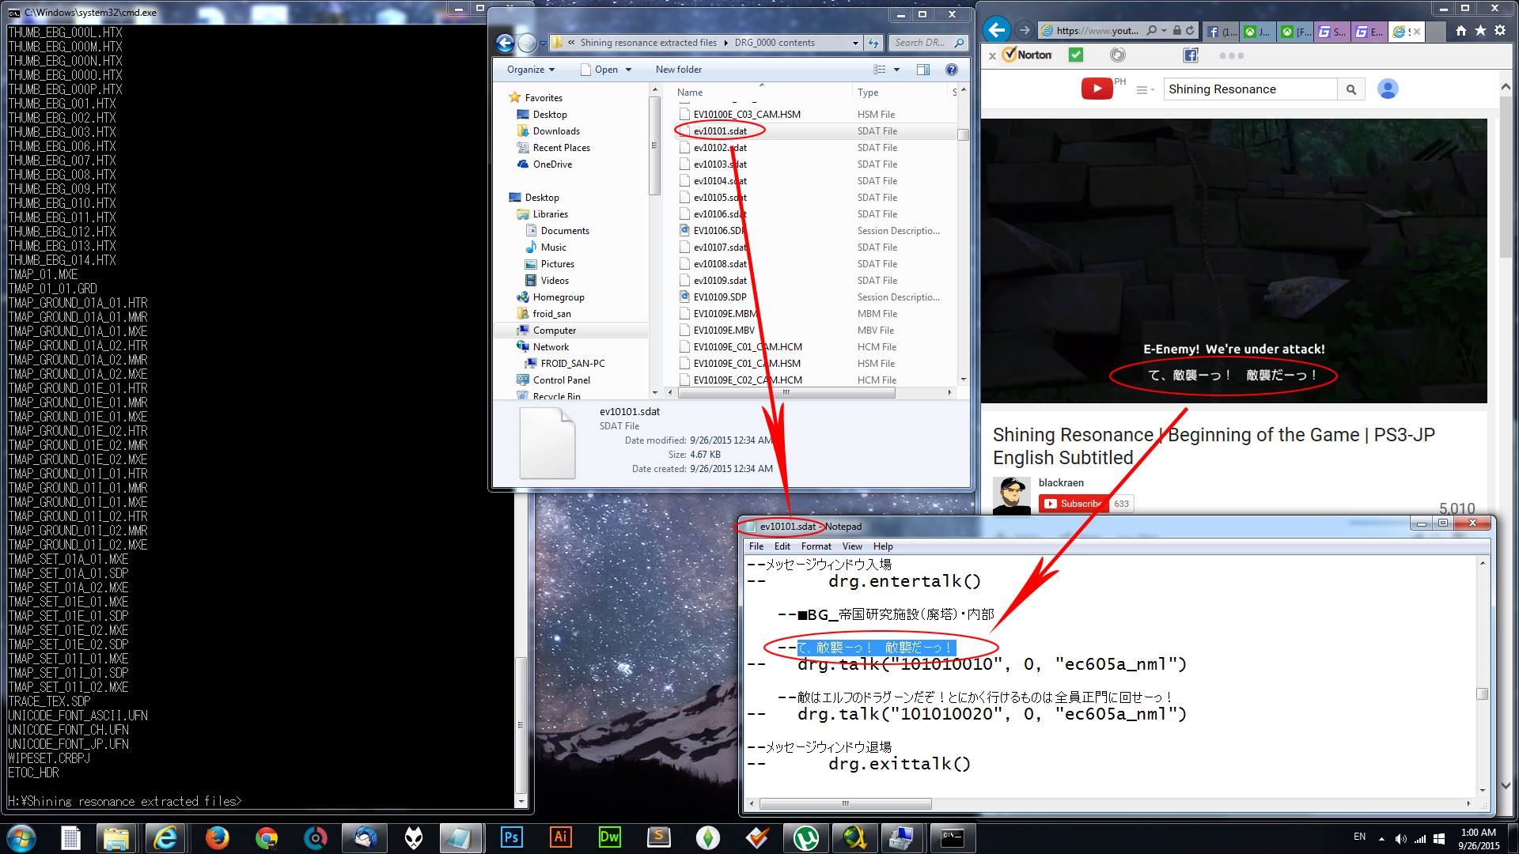1519x854 pixels.
Task: Select file EV10109.SDP in Explorer
Action: coord(719,297)
